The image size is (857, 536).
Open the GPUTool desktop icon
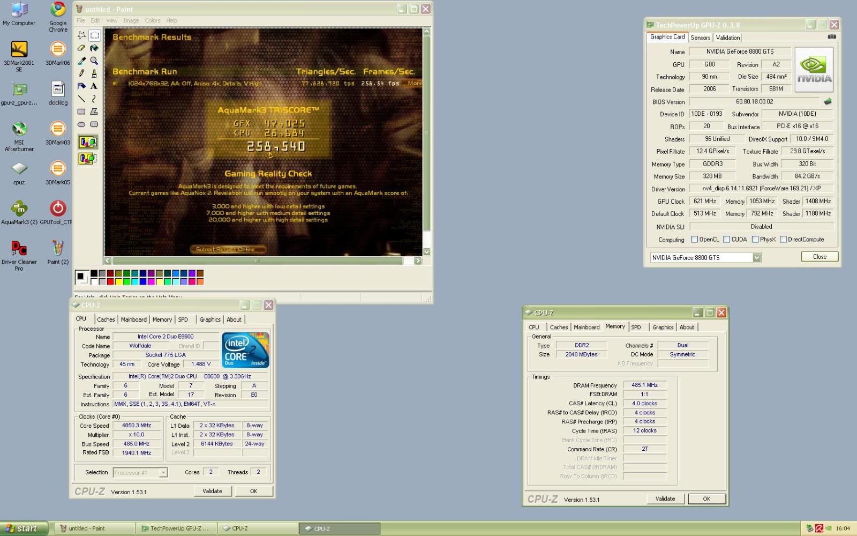pyautogui.click(x=57, y=212)
